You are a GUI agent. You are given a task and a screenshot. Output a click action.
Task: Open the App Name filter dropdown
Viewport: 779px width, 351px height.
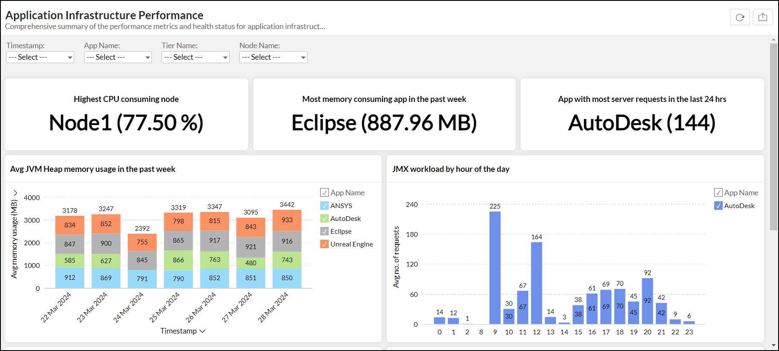point(118,57)
